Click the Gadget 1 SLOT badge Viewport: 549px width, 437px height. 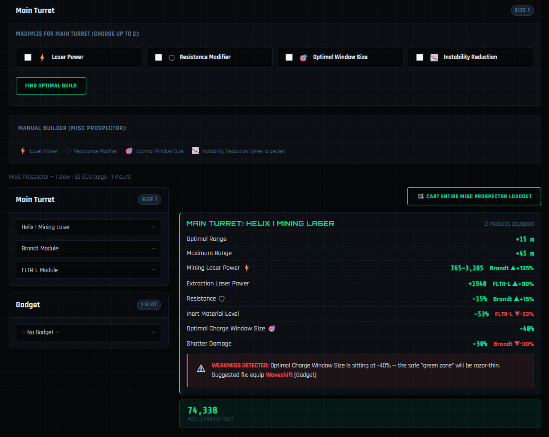(x=149, y=305)
